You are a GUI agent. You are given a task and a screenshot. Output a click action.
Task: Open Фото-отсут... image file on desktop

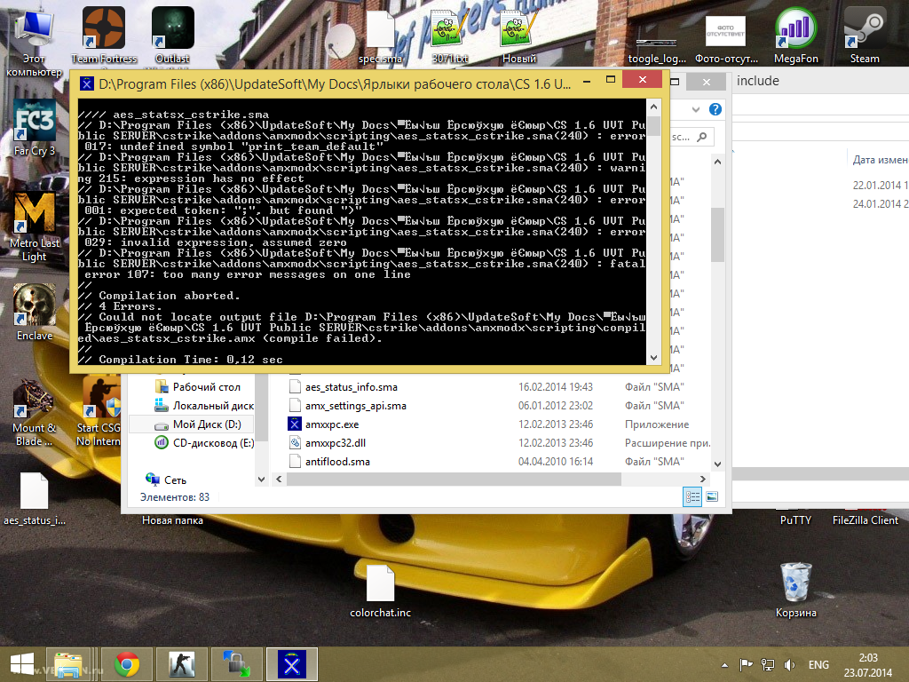(x=726, y=38)
